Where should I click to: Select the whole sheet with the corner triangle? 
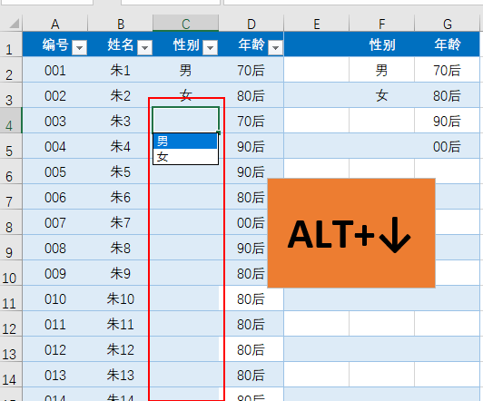tap(14, 24)
